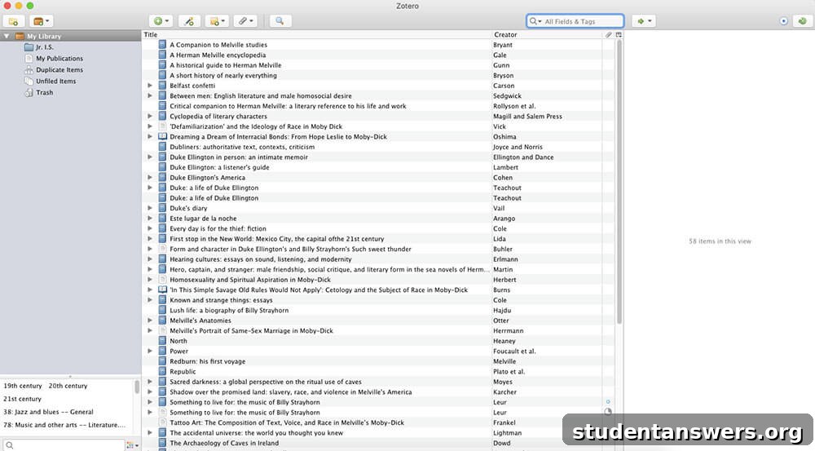Expand the Belfast confetti item
Screen dimensions: 815x451
(x=150, y=86)
